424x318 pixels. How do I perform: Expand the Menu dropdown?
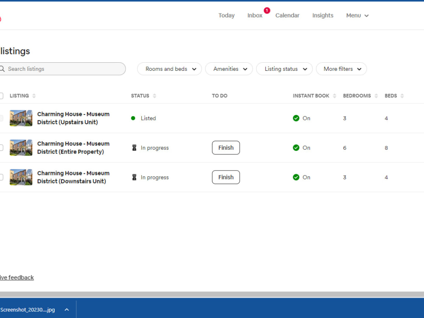(x=357, y=15)
